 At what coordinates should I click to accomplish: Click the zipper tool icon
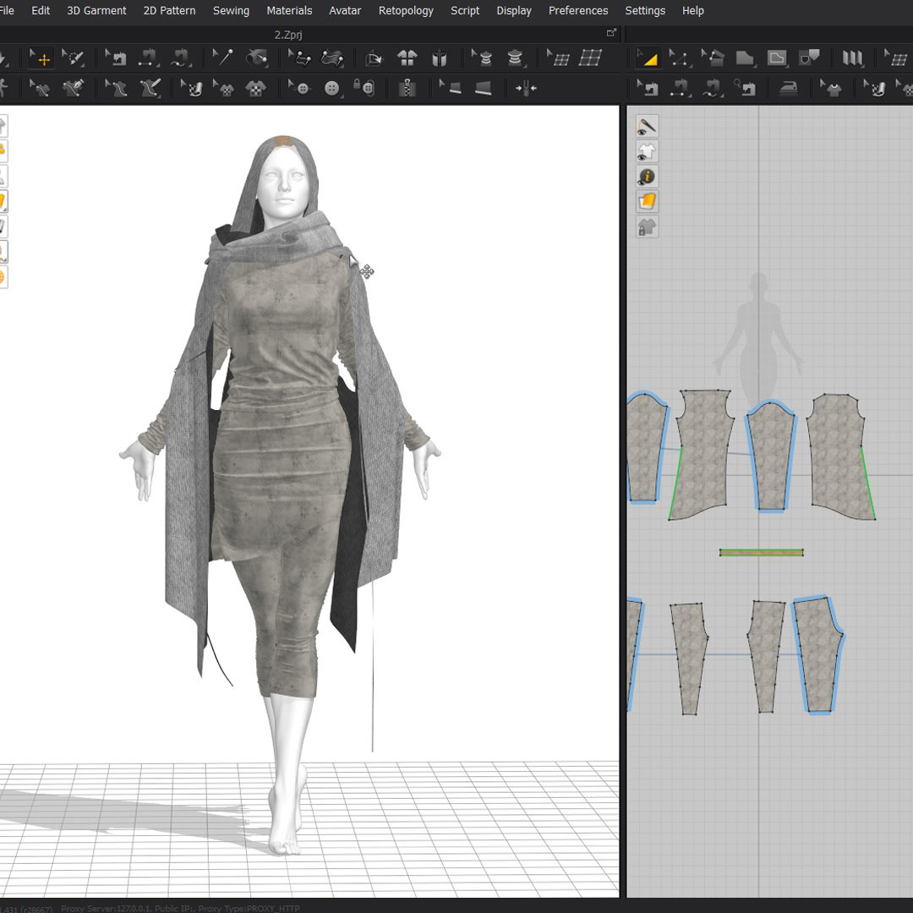[407, 88]
